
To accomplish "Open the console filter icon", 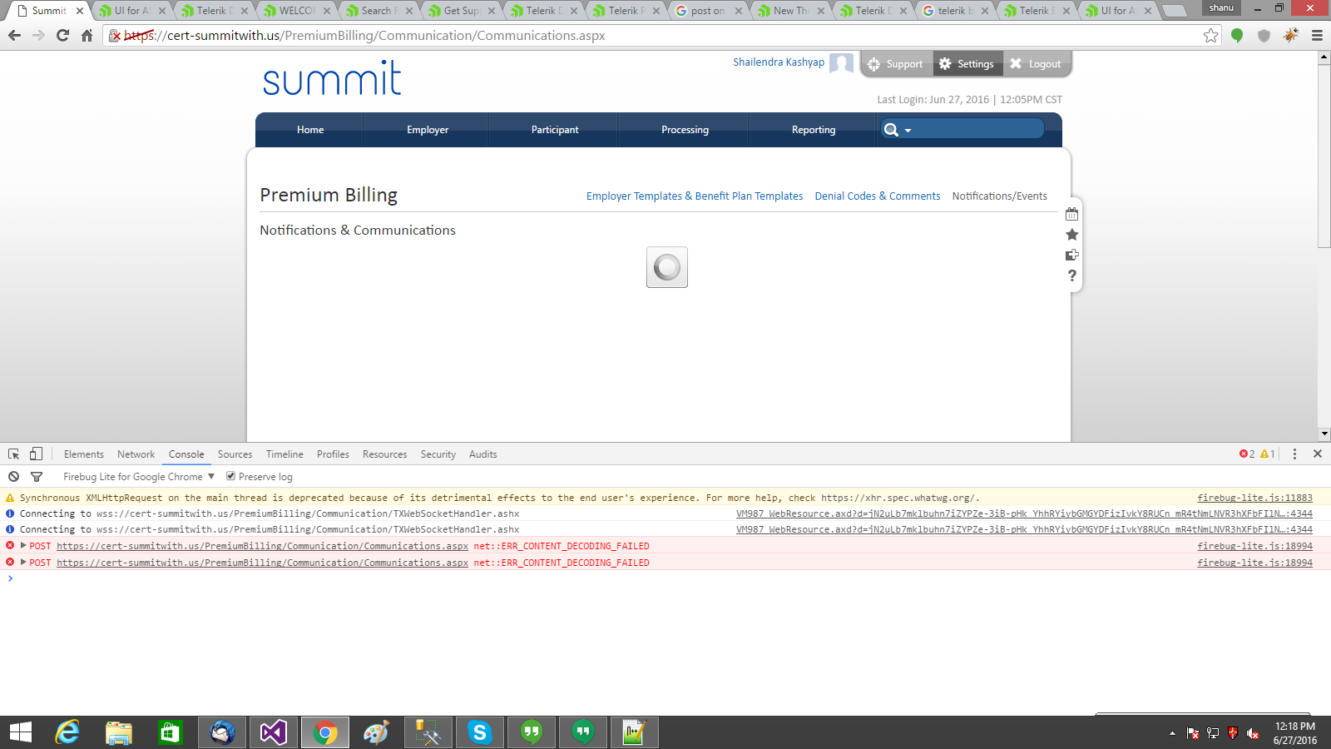I will [x=37, y=477].
